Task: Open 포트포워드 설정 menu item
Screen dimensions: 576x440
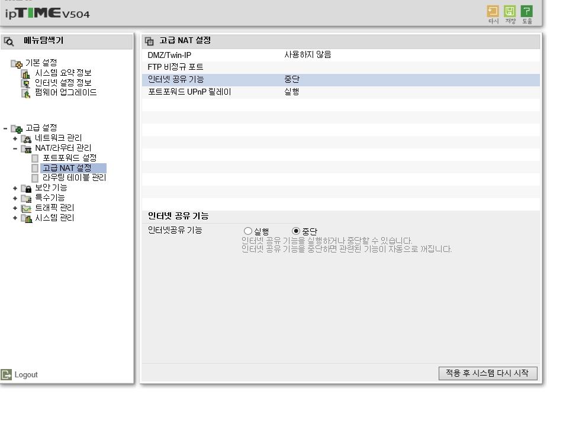Action: tap(69, 158)
